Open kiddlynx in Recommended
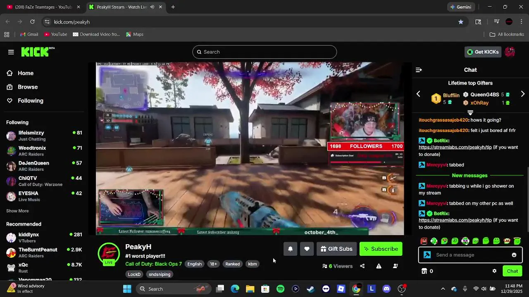Image resolution: width=529 pixels, height=297 pixels. point(44,237)
